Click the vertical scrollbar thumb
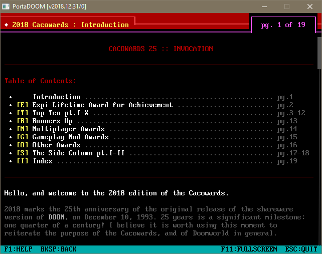The height and width of the screenshot is (254, 322). click(x=319, y=53)
